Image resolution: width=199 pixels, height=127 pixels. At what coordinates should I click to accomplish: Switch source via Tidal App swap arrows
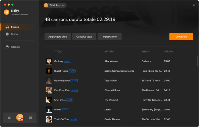click(63, 5)
